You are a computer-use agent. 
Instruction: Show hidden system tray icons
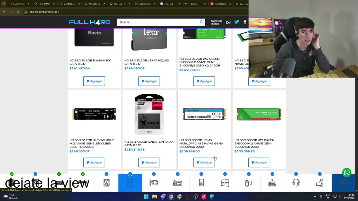[315, 197]
